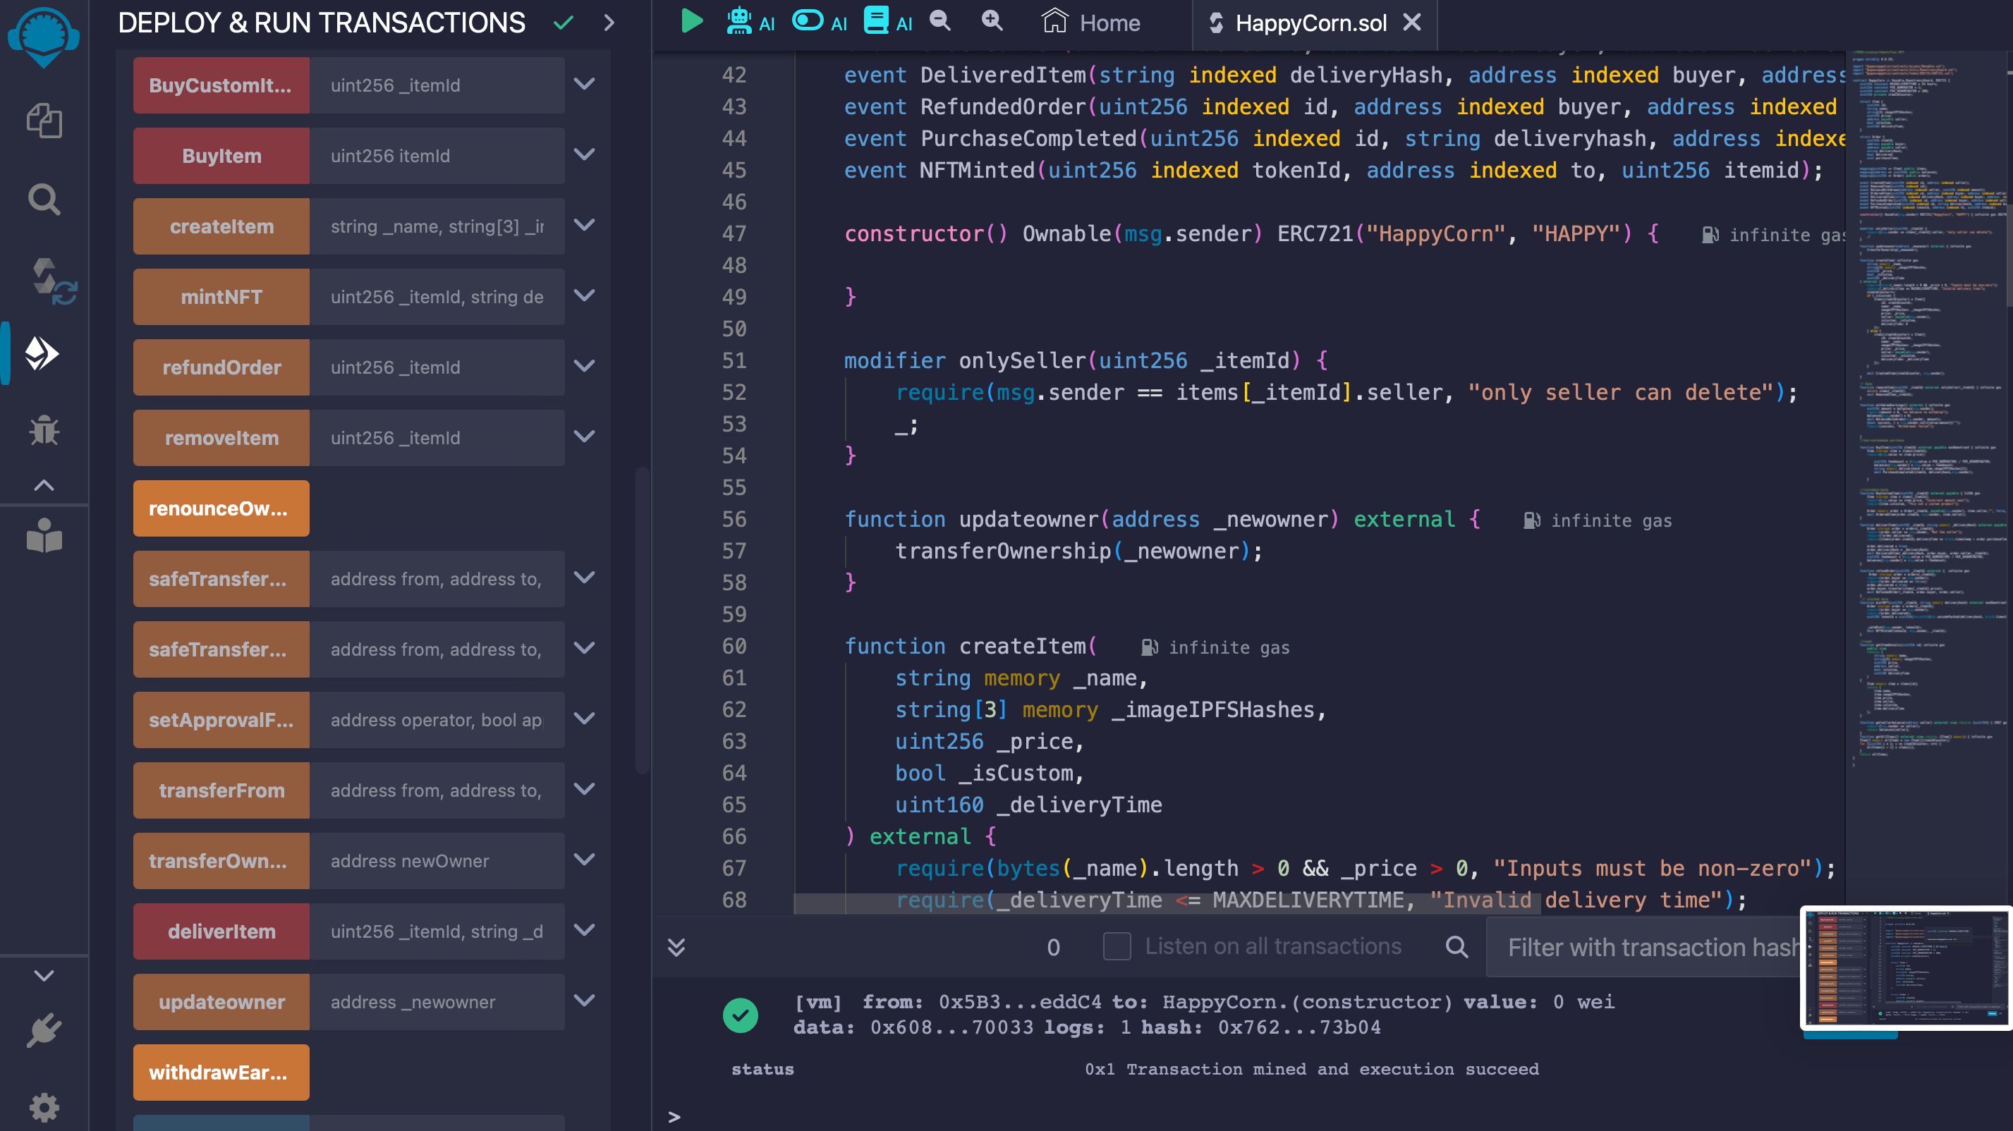Screen dimensions: 2013x1131
Task: Click the Home house icon
Action: 1054,21
